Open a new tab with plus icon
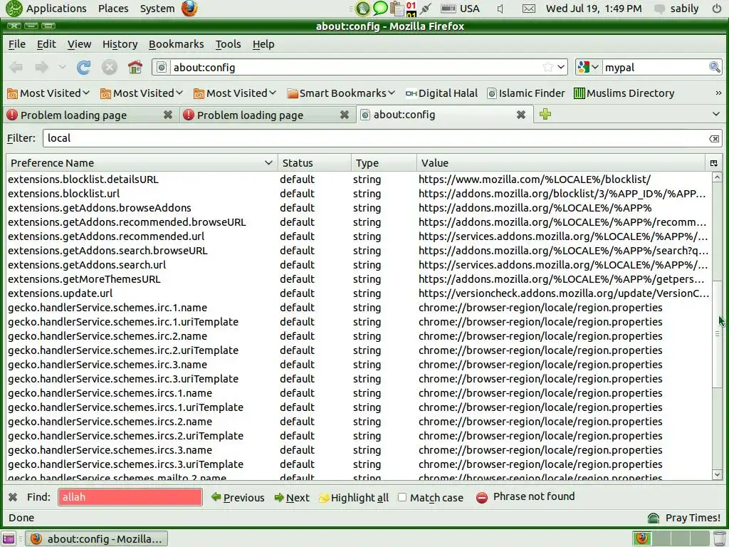Screen dimensions: 729x547 click(545, 114)
